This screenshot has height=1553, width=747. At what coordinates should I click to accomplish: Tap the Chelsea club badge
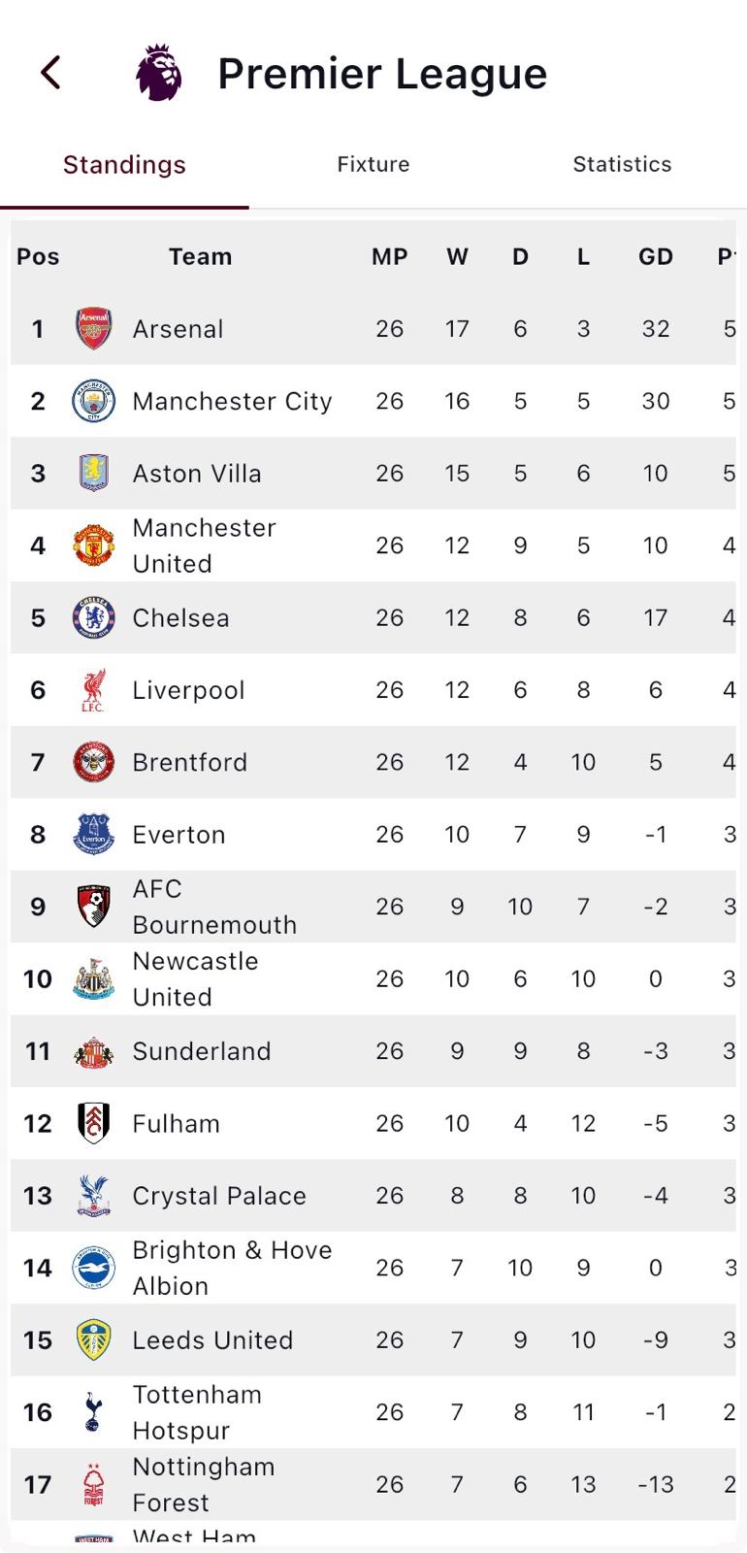click(x=94, y=617)
